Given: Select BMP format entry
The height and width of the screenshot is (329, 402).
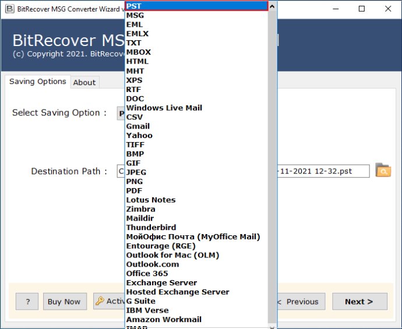Looking at the screenshot, I should pyautogui.click(x=197, y=154).
